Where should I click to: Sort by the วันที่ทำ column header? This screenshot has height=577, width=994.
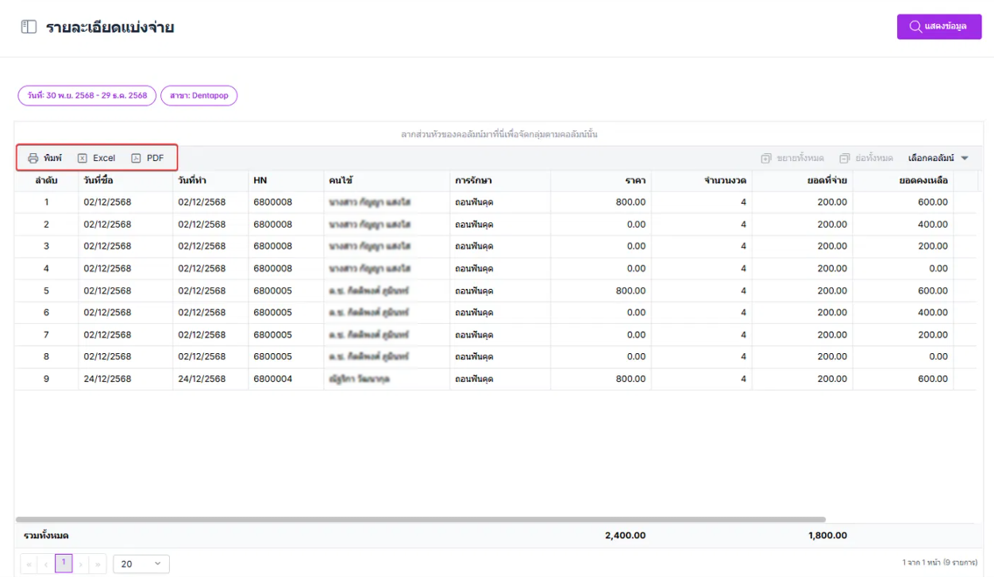[x=210, y=181]
